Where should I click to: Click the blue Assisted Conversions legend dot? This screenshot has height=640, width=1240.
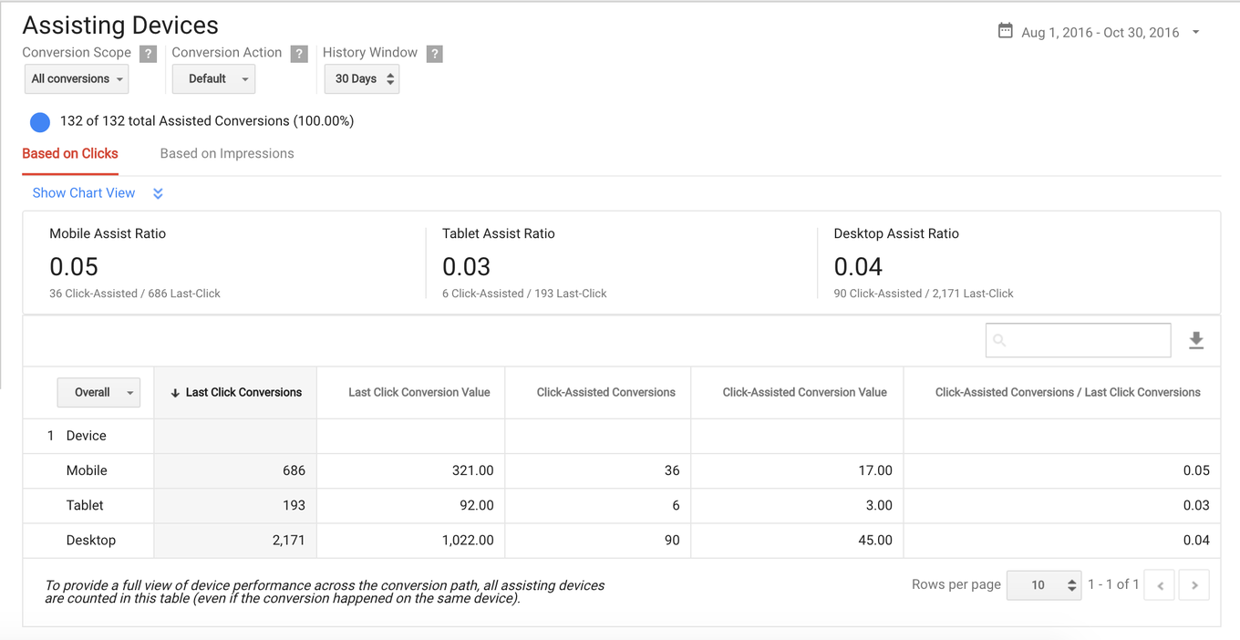pyautogui.click(x=39, y=121)
